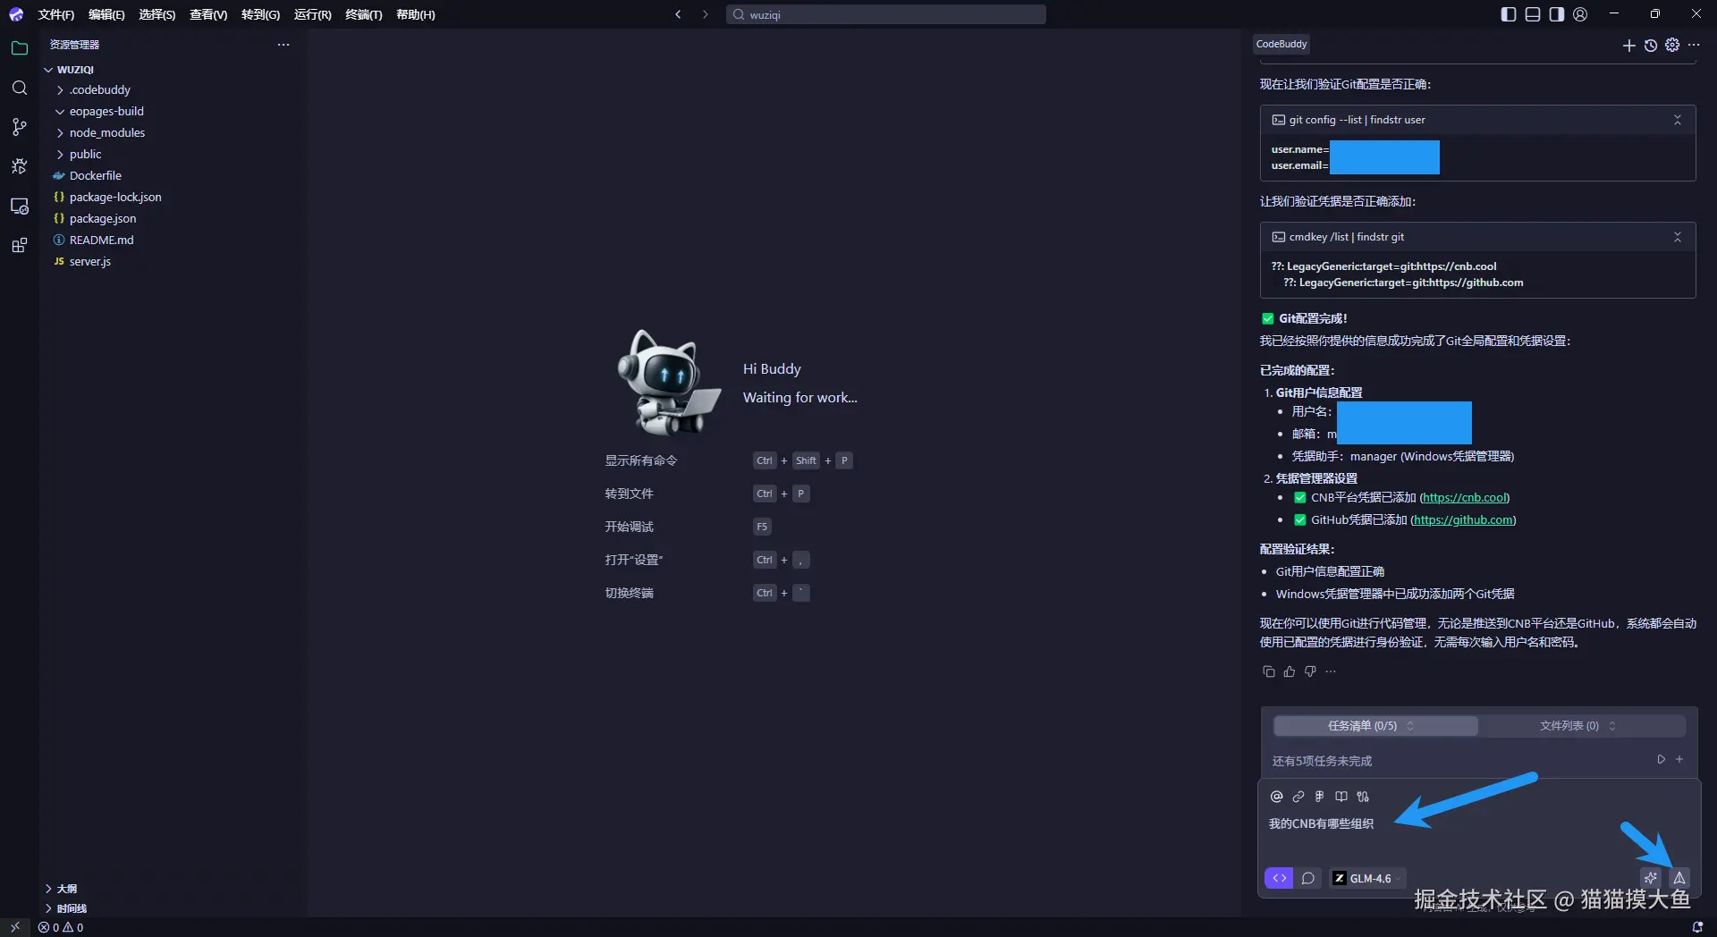Image resolution: width=1717 pixels, height=937 pixels.
Task: Start a new CodeBuddy chat with plus icon
Action: tap(1628, 46)
